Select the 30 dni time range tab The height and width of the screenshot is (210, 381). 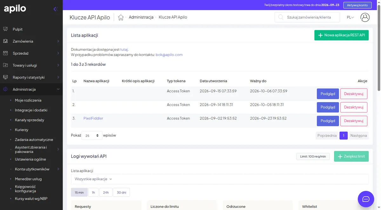[121, 193]
